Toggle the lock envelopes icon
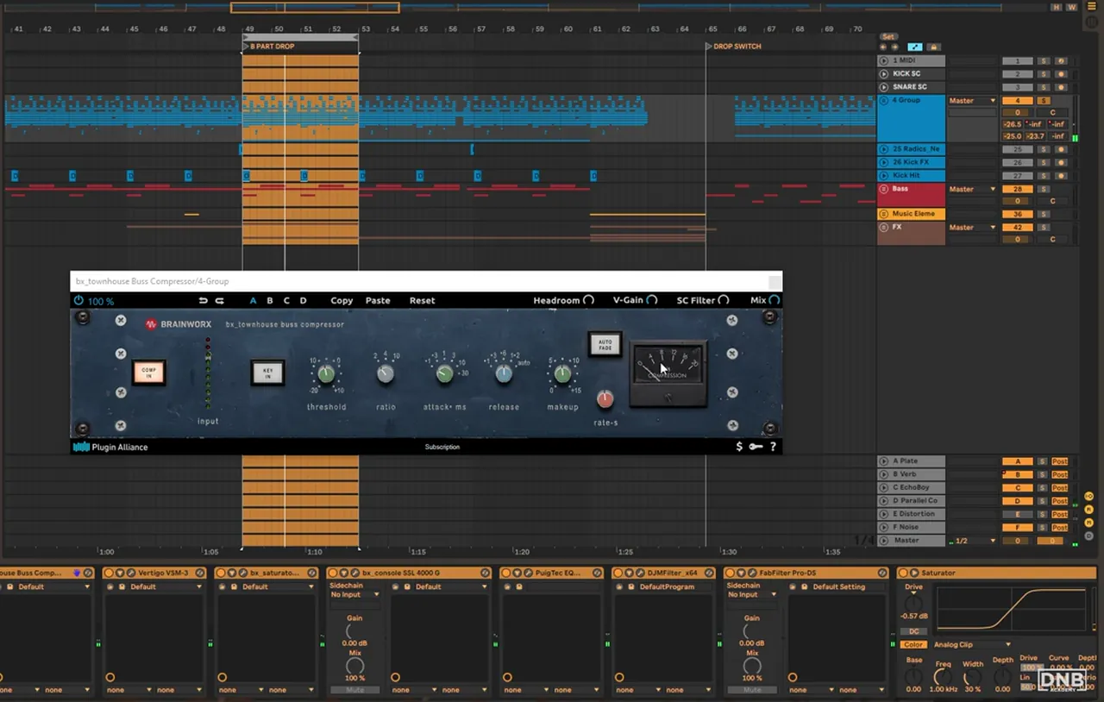Image resolution: width=1104 pixels, height=702 pixels. pos(933,47)
